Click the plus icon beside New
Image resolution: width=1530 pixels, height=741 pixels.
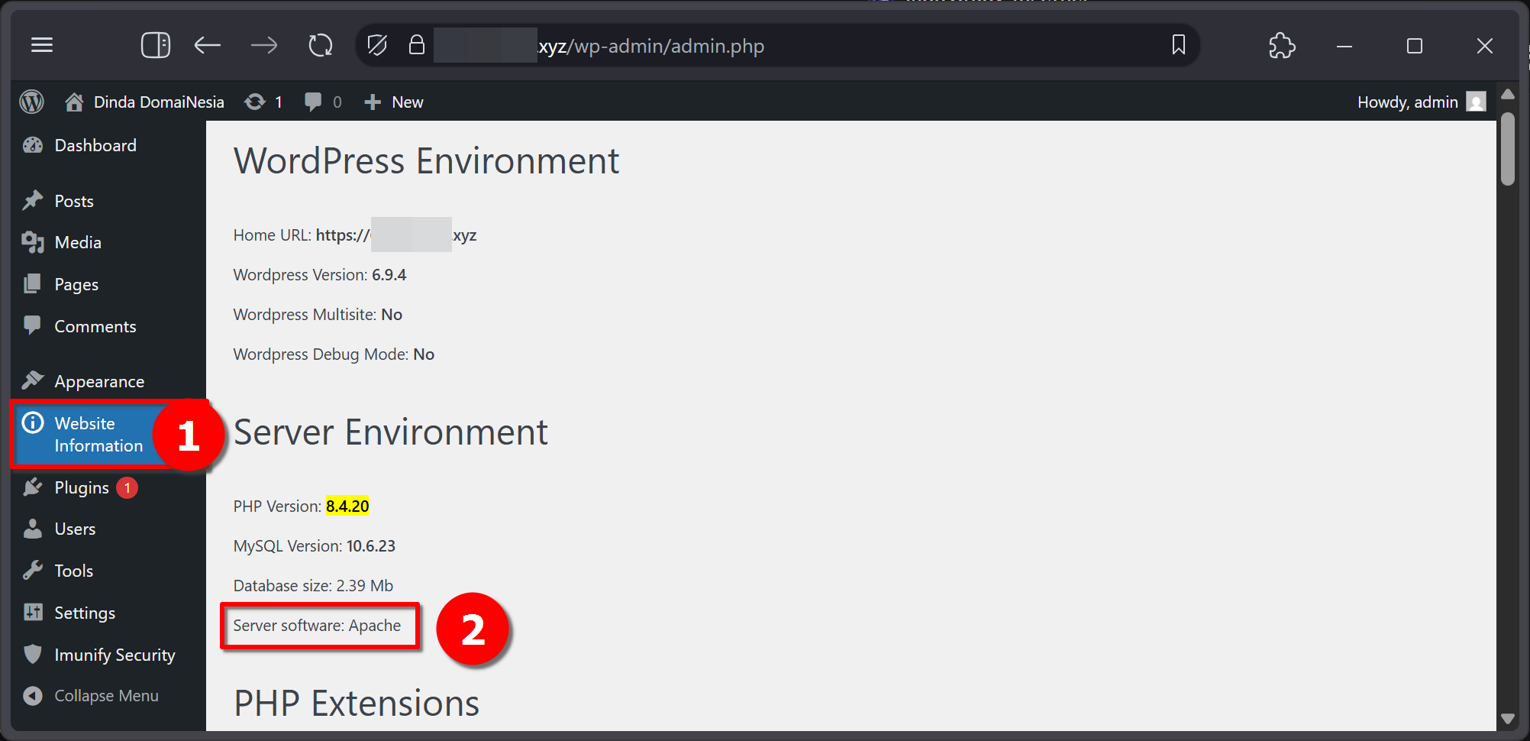tap(373, 102)
